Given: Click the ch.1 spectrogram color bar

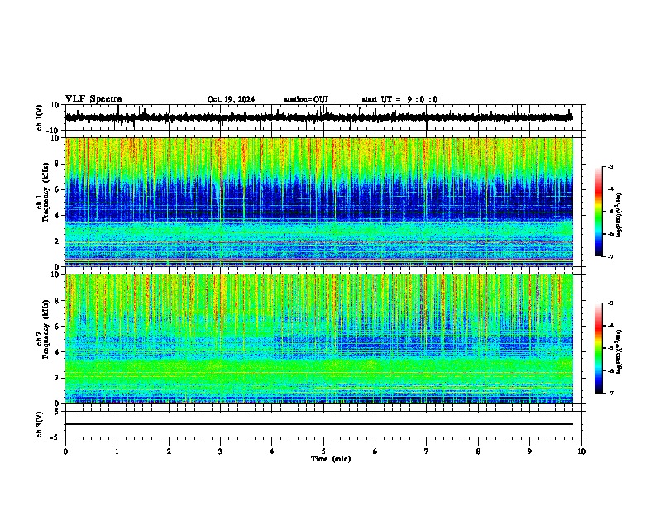Looking at the screenshot, I should point(599,212).
